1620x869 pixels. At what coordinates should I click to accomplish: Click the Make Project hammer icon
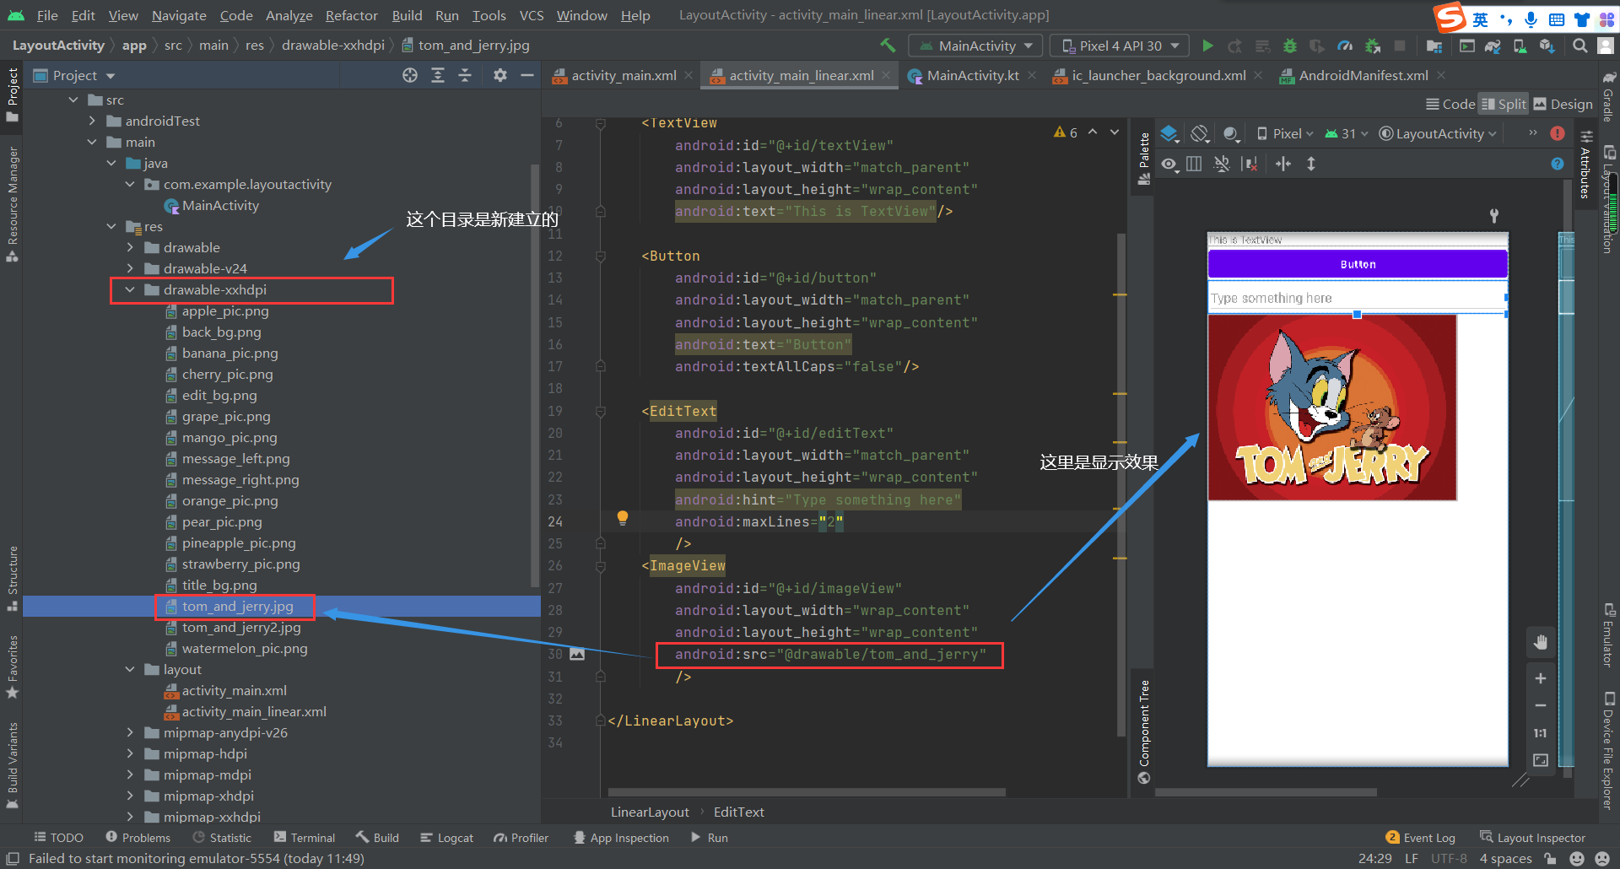pyautogui.click(x=887, y=46)
